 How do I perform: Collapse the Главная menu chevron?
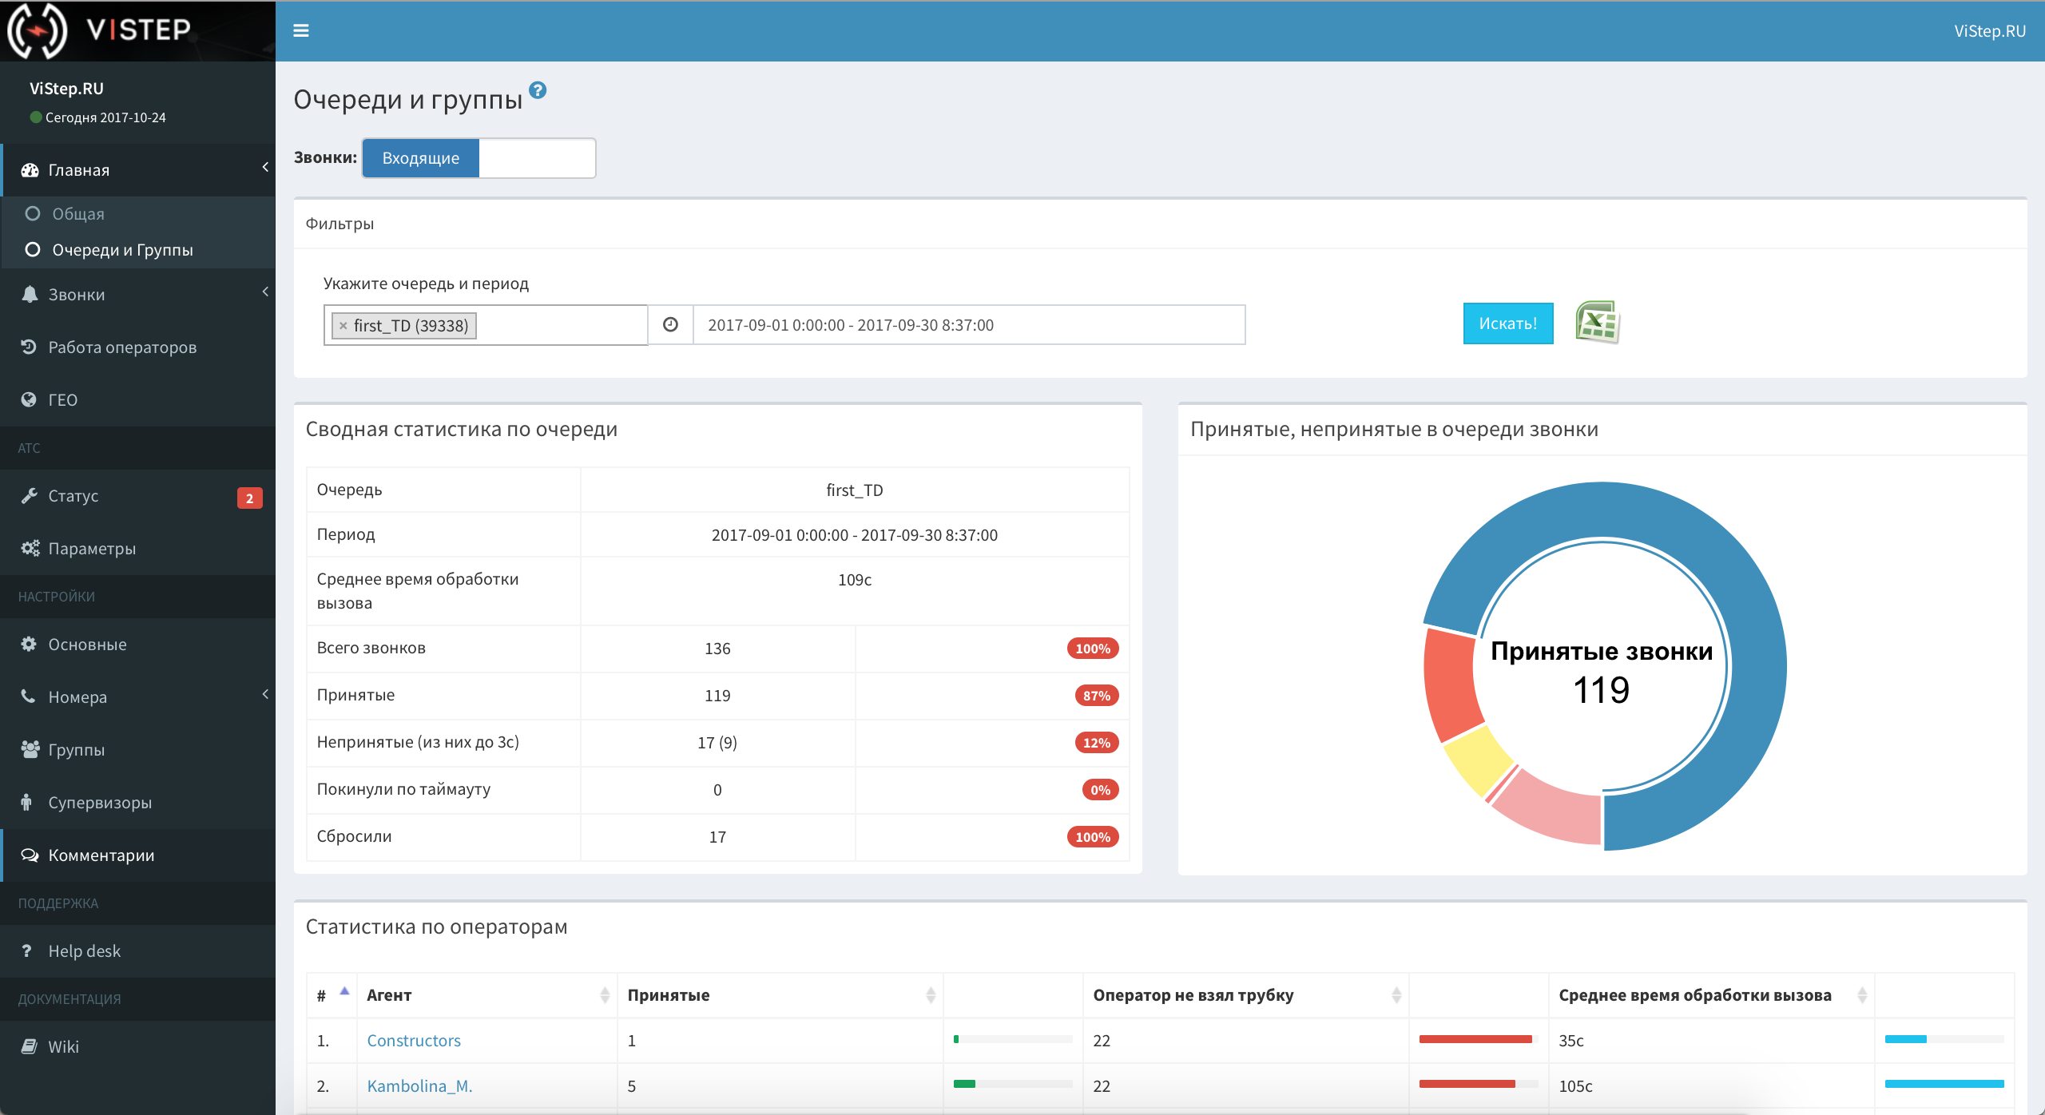(265, 167)
